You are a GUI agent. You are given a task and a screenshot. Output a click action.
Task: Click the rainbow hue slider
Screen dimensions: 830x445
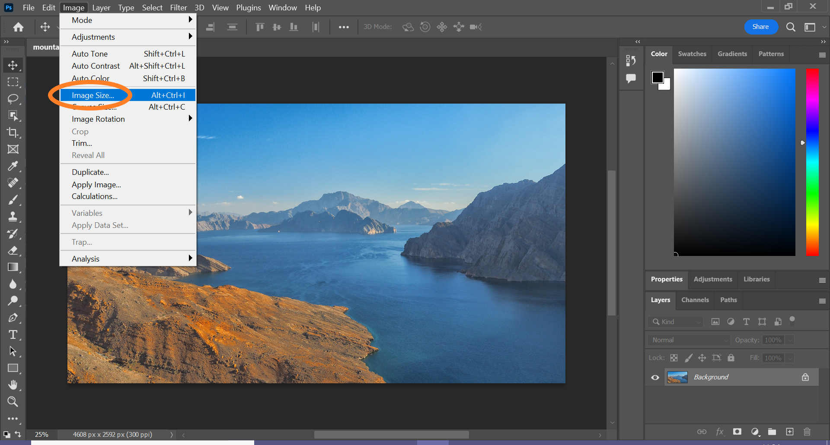tap(812, 162)
